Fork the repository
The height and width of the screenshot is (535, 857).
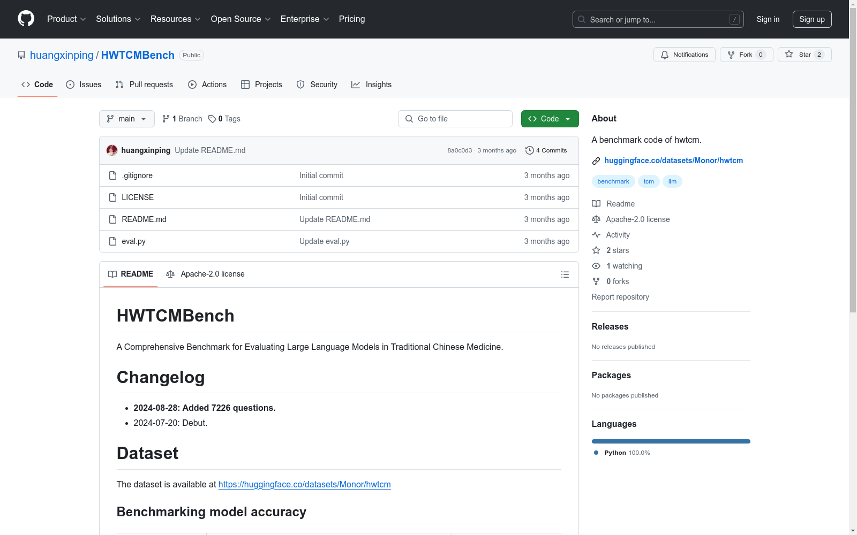pos(747,55)
